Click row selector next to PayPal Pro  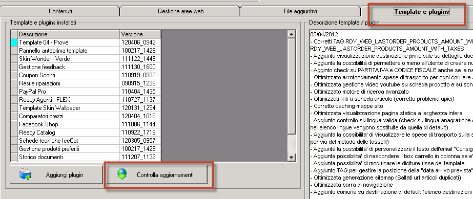click(14, 92)
